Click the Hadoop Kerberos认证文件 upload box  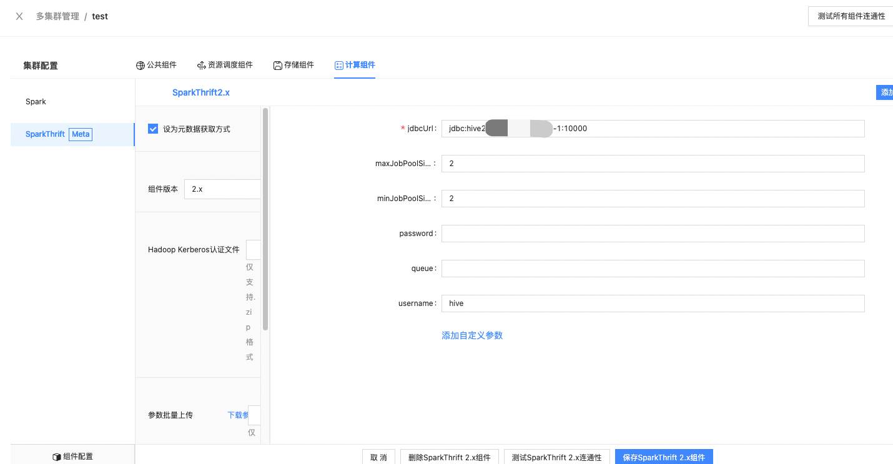[254, 249]
